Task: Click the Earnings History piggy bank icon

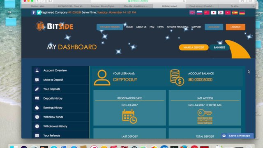Action: (37, 108)
